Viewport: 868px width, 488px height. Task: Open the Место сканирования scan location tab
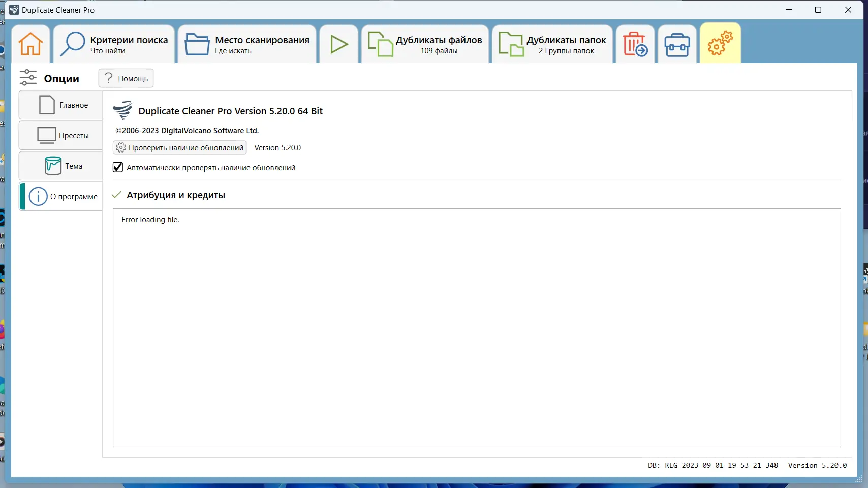(x=247, y=44)
